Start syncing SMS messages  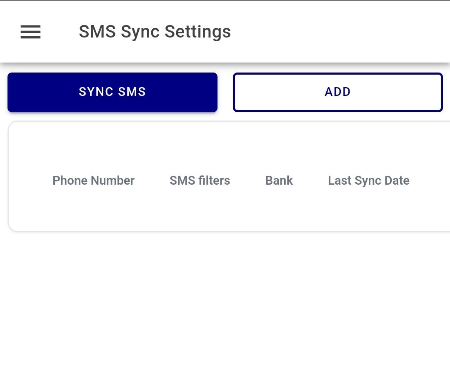[112, 92]
